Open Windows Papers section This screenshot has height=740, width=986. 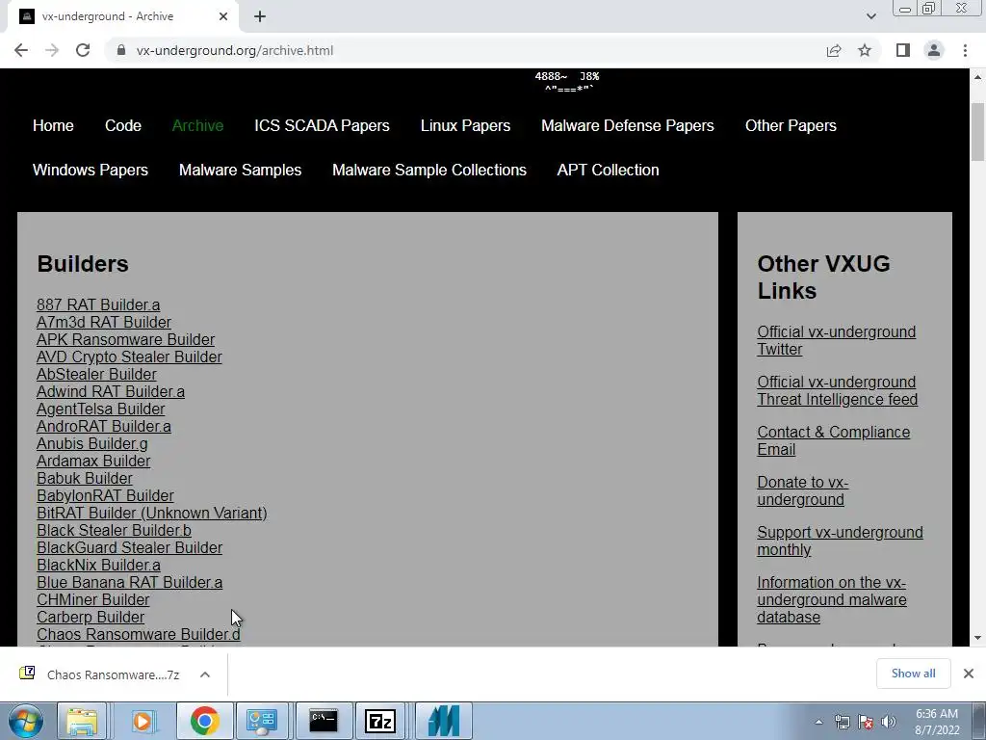tap(91, 170)
